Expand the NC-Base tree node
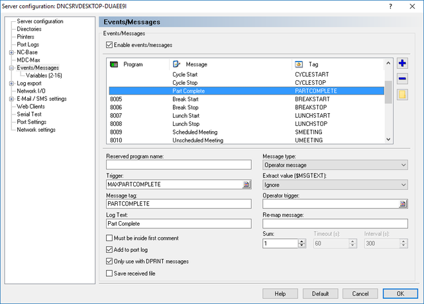Screen dimensions: 424x304 point(11,52)
